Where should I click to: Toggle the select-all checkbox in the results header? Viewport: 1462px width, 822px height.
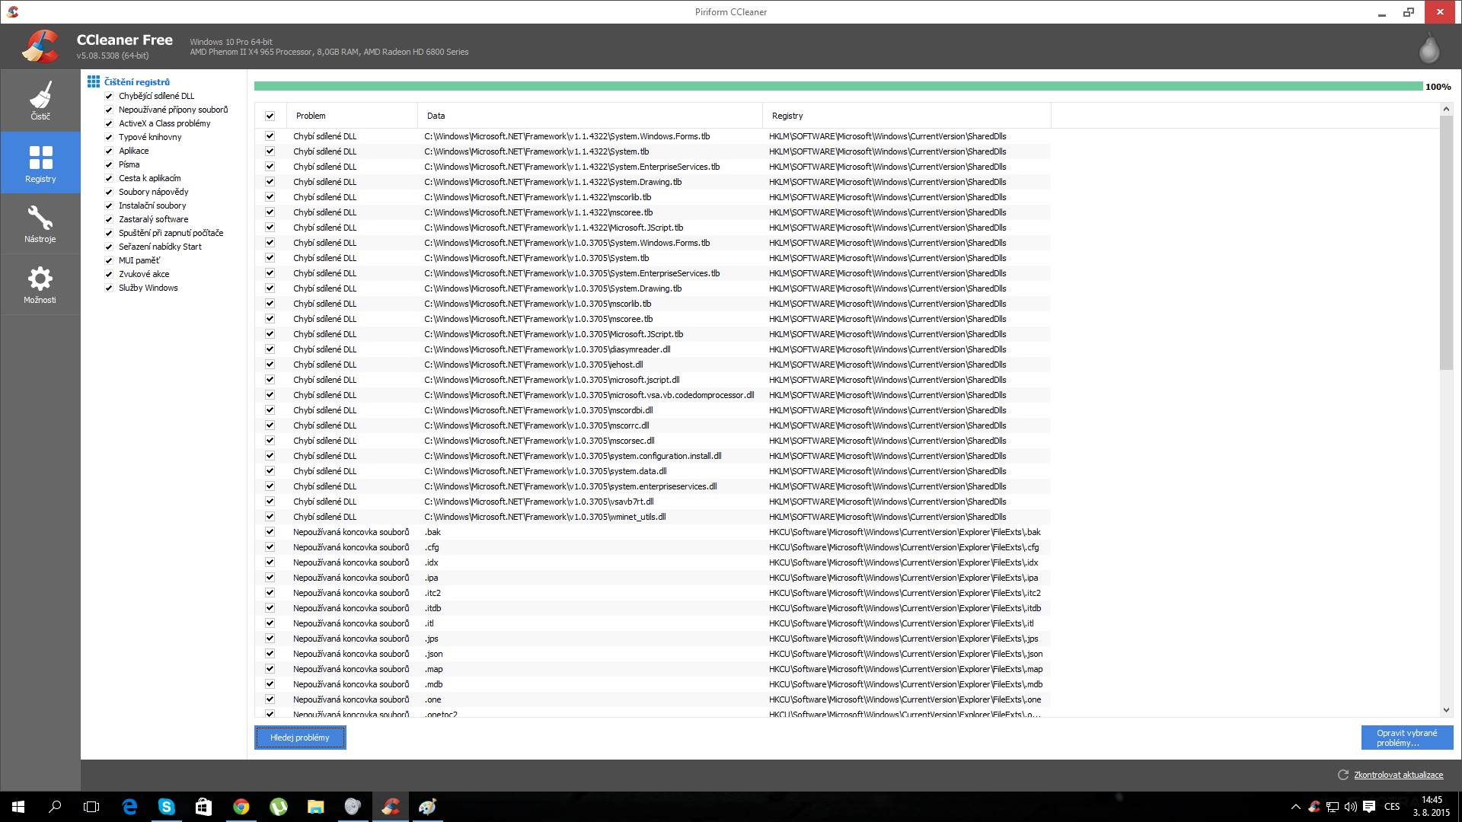(x=270, y=116)
